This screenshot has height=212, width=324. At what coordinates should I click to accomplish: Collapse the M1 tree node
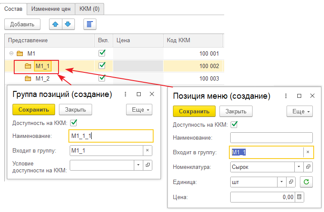click(10, 54)
